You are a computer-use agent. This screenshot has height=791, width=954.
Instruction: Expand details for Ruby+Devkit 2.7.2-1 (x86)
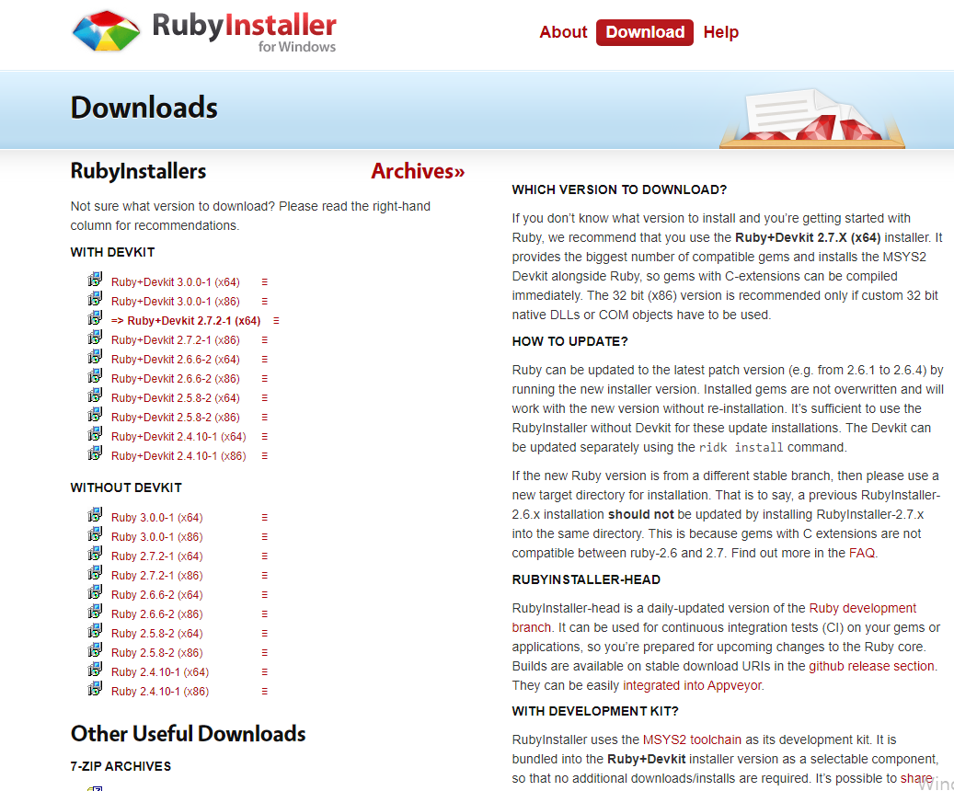coord(265,340)
